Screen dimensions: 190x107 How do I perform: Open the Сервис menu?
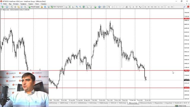tap(31, 4)
